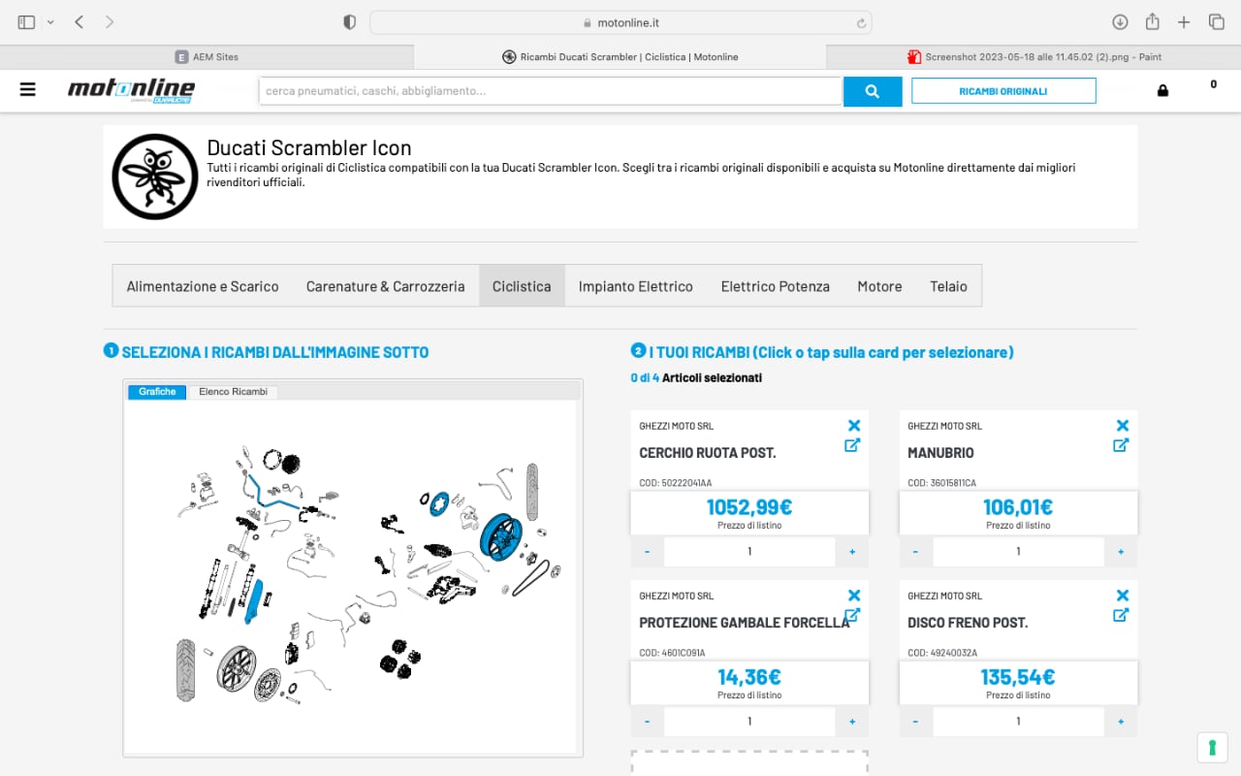Viewport: 1241px width, 776px height.
Task: Open the lock account icon
Action: coord(1162,91)
